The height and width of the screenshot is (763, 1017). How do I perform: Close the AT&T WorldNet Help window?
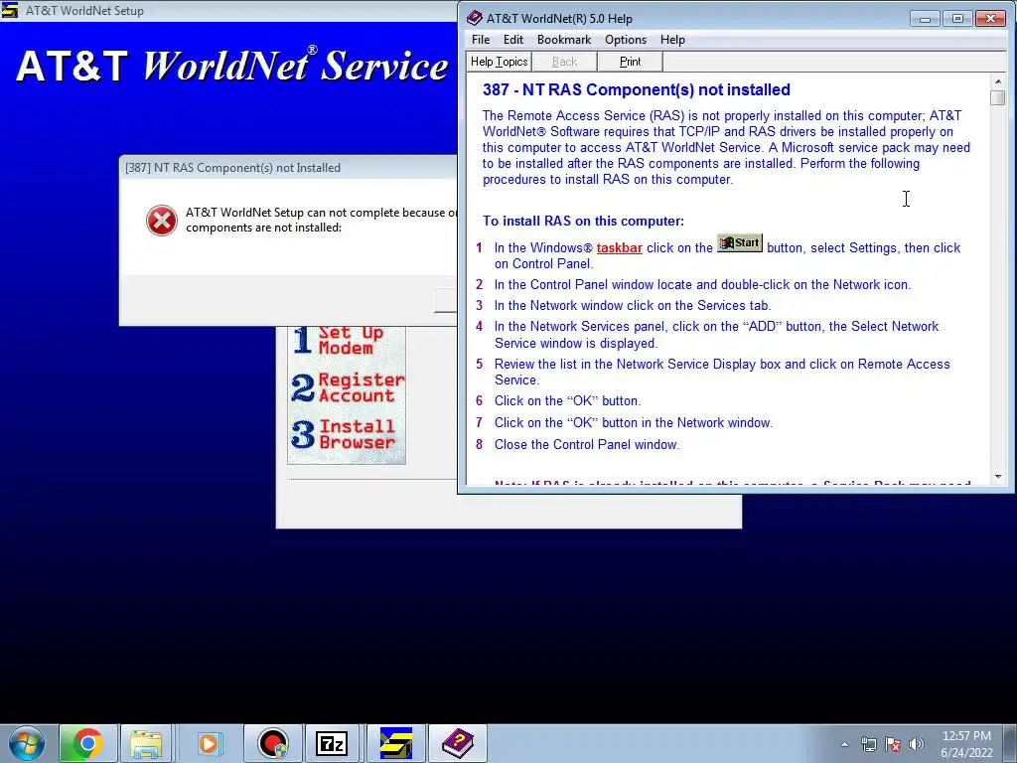coord(990,18)
